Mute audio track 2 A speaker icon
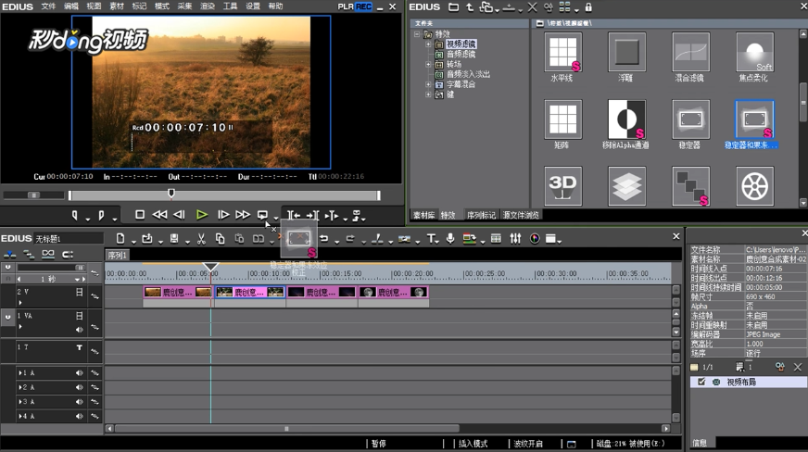The width and height of the screenshot is (808, 452). [x=80, y=387]
